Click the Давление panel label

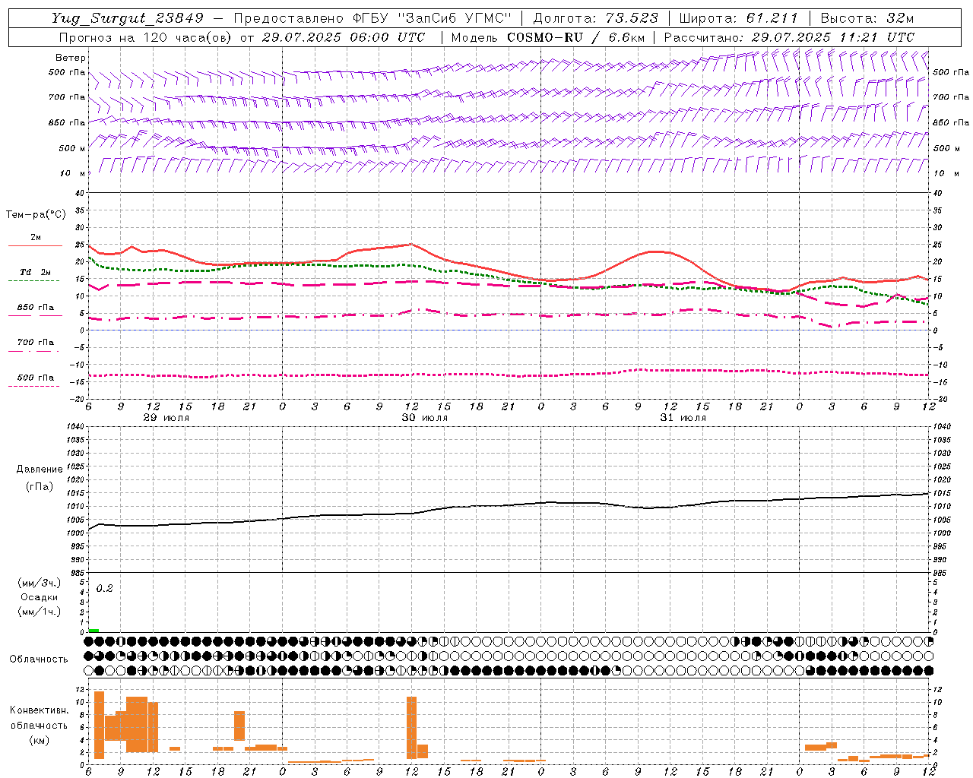click(x=40, y=470)
